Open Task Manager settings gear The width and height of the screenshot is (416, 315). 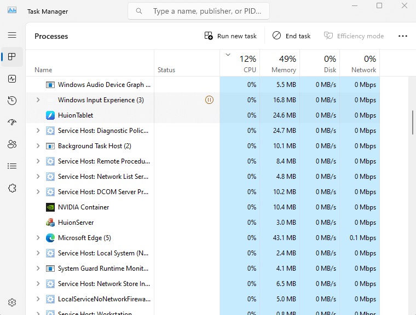pyautogui.click(x=12, y=302)
